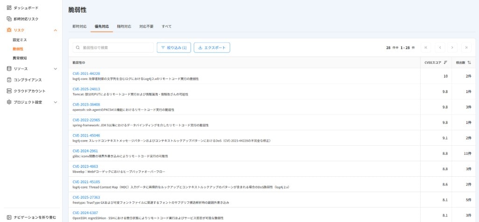Collapse navigation with ナビゲーションを折り畳む
Image resolution: width=479 pixels, height=222 pixels.
(31, 217)
